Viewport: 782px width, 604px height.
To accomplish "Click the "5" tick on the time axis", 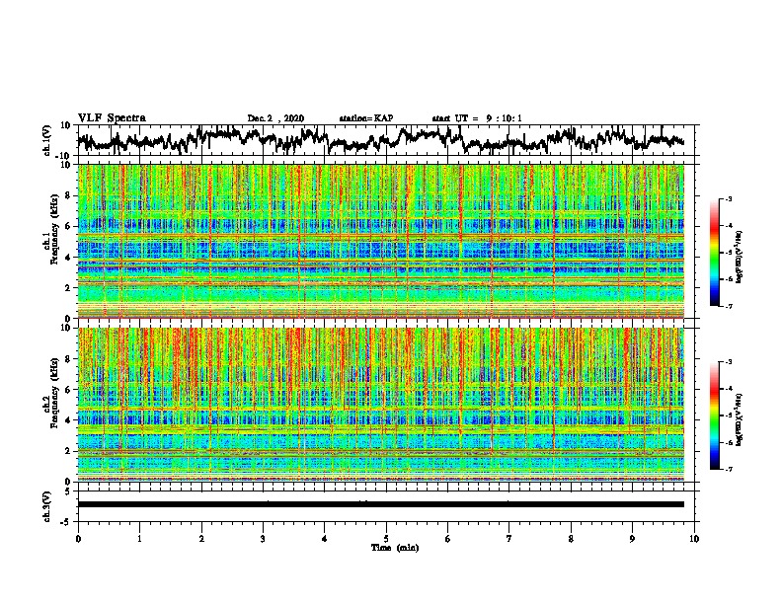I will point(386,539).
